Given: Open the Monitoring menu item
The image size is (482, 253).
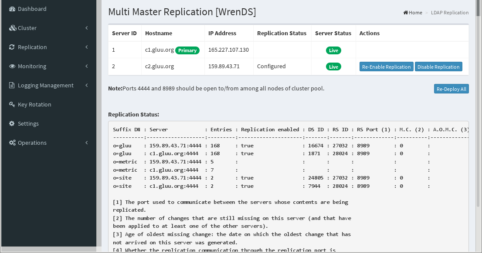Looking at the screenshot, I should click(x=48, y=66).
